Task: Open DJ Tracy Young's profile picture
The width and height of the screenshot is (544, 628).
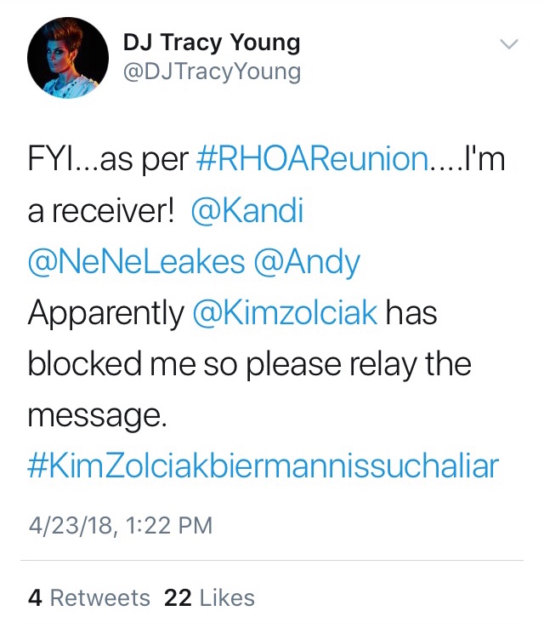Action: tap(68, 58)
